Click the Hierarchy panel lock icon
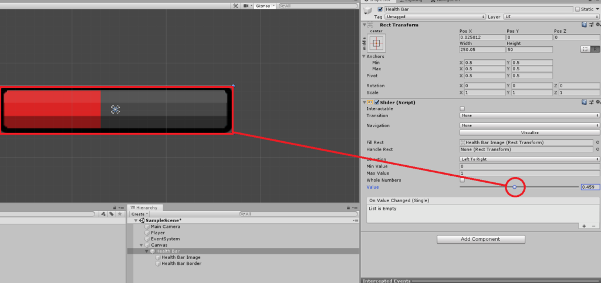The width and height of the screenshot is (601, 283). click(x=346, y=207)
